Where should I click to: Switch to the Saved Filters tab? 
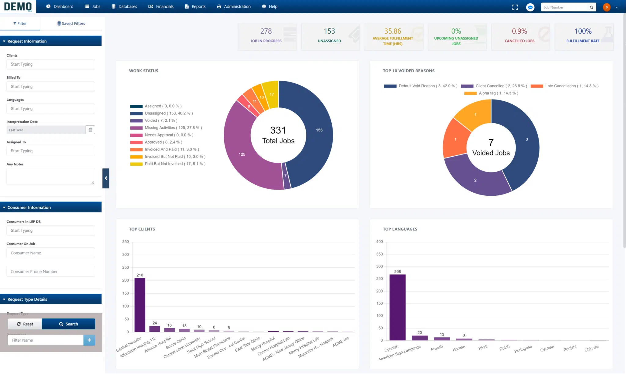point(71,24)
